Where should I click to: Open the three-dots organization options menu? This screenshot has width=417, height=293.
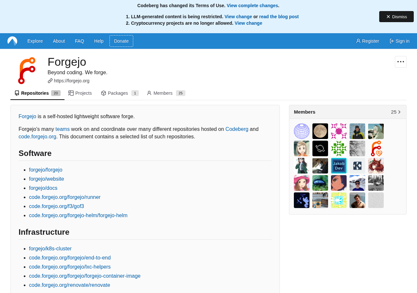pos(401,62)
